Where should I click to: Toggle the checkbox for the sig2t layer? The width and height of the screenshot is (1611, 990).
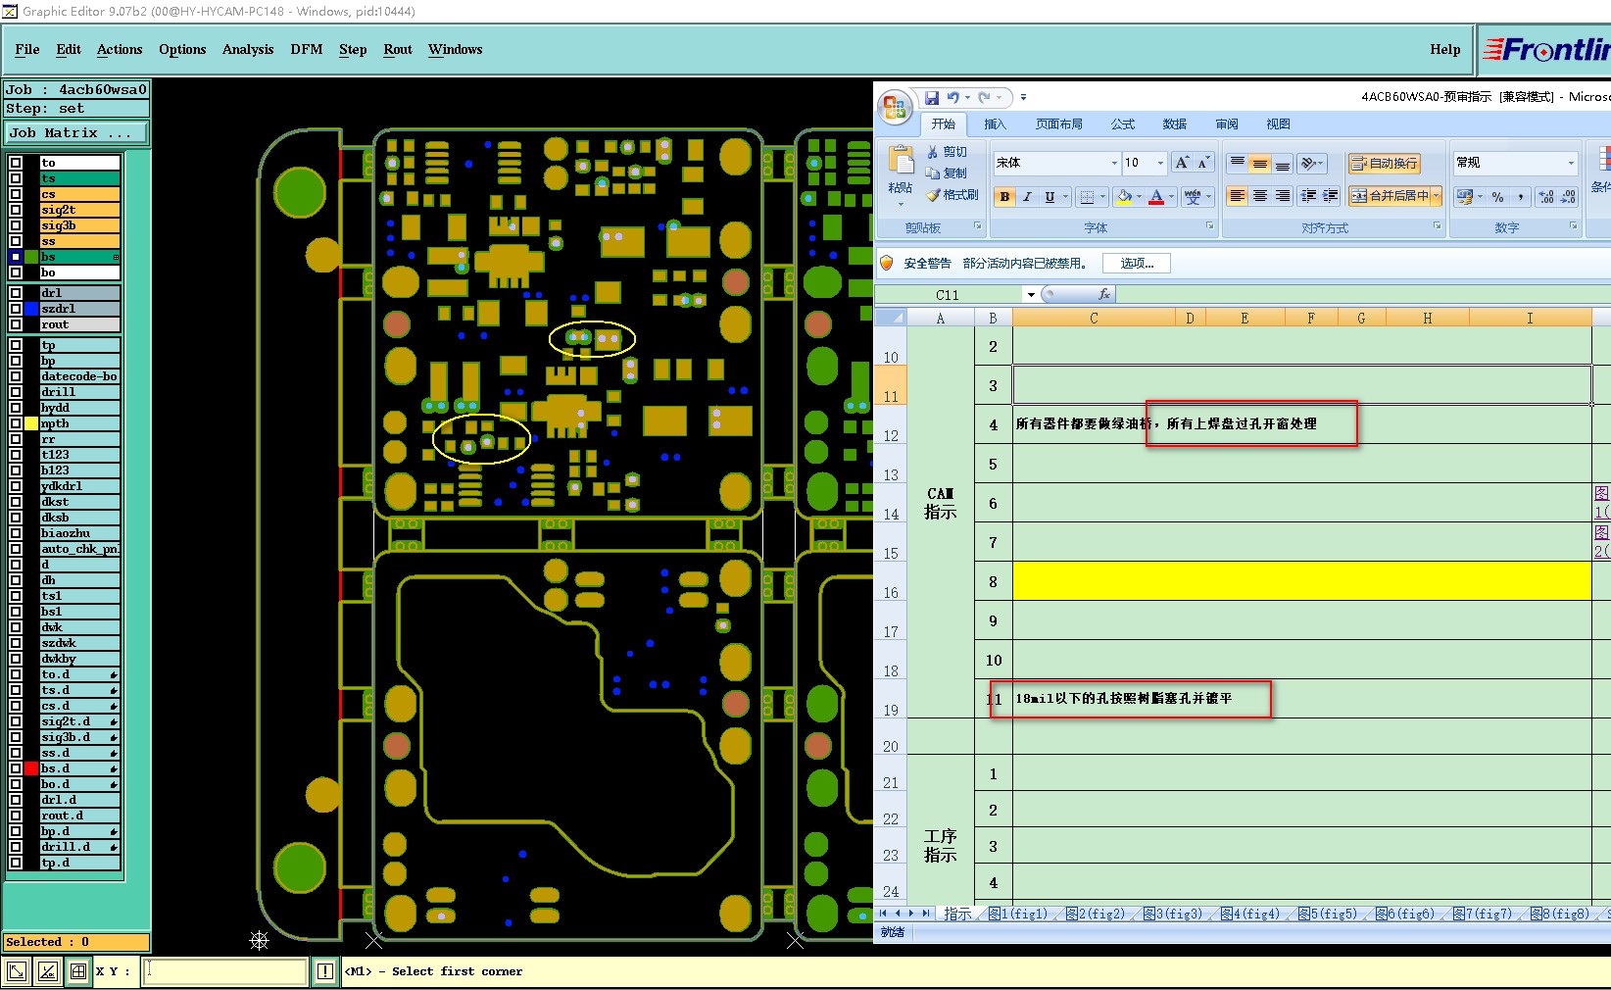coord(16,210)
